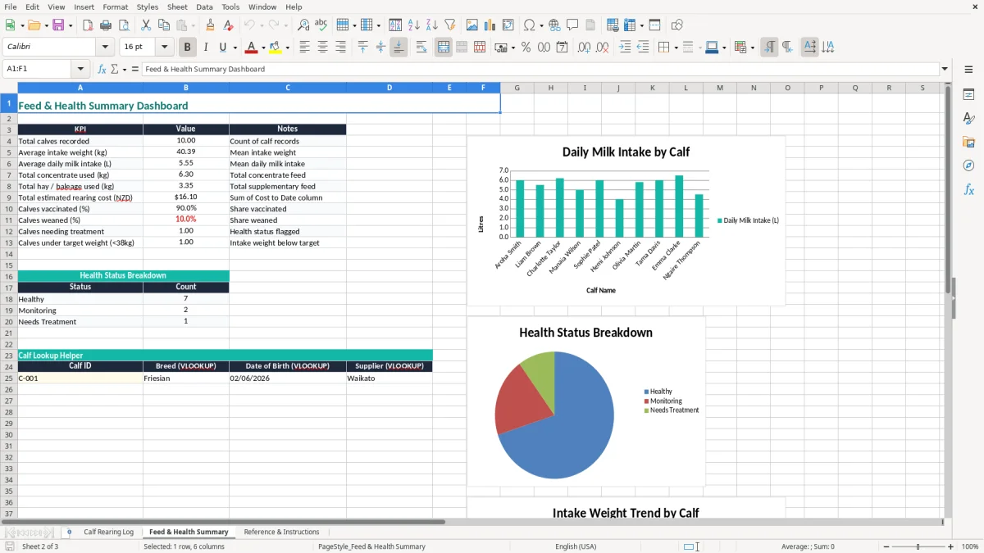984x553 pixels.
Task: Switch to Calf Rearing Log sheet tab
Action: [108, 533]
